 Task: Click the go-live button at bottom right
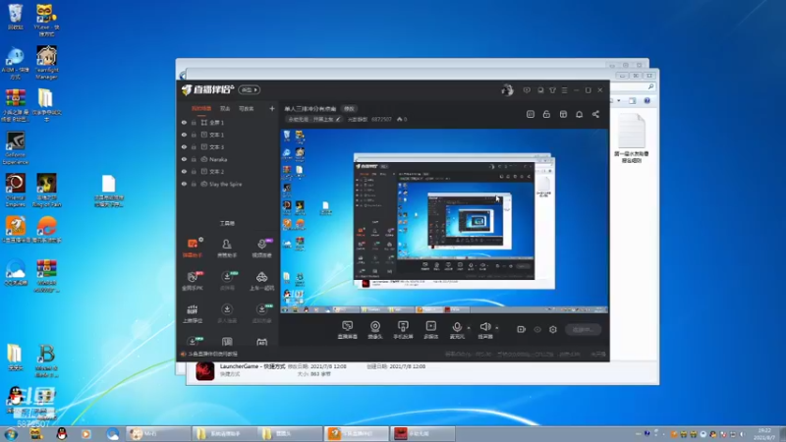[583, 329]
